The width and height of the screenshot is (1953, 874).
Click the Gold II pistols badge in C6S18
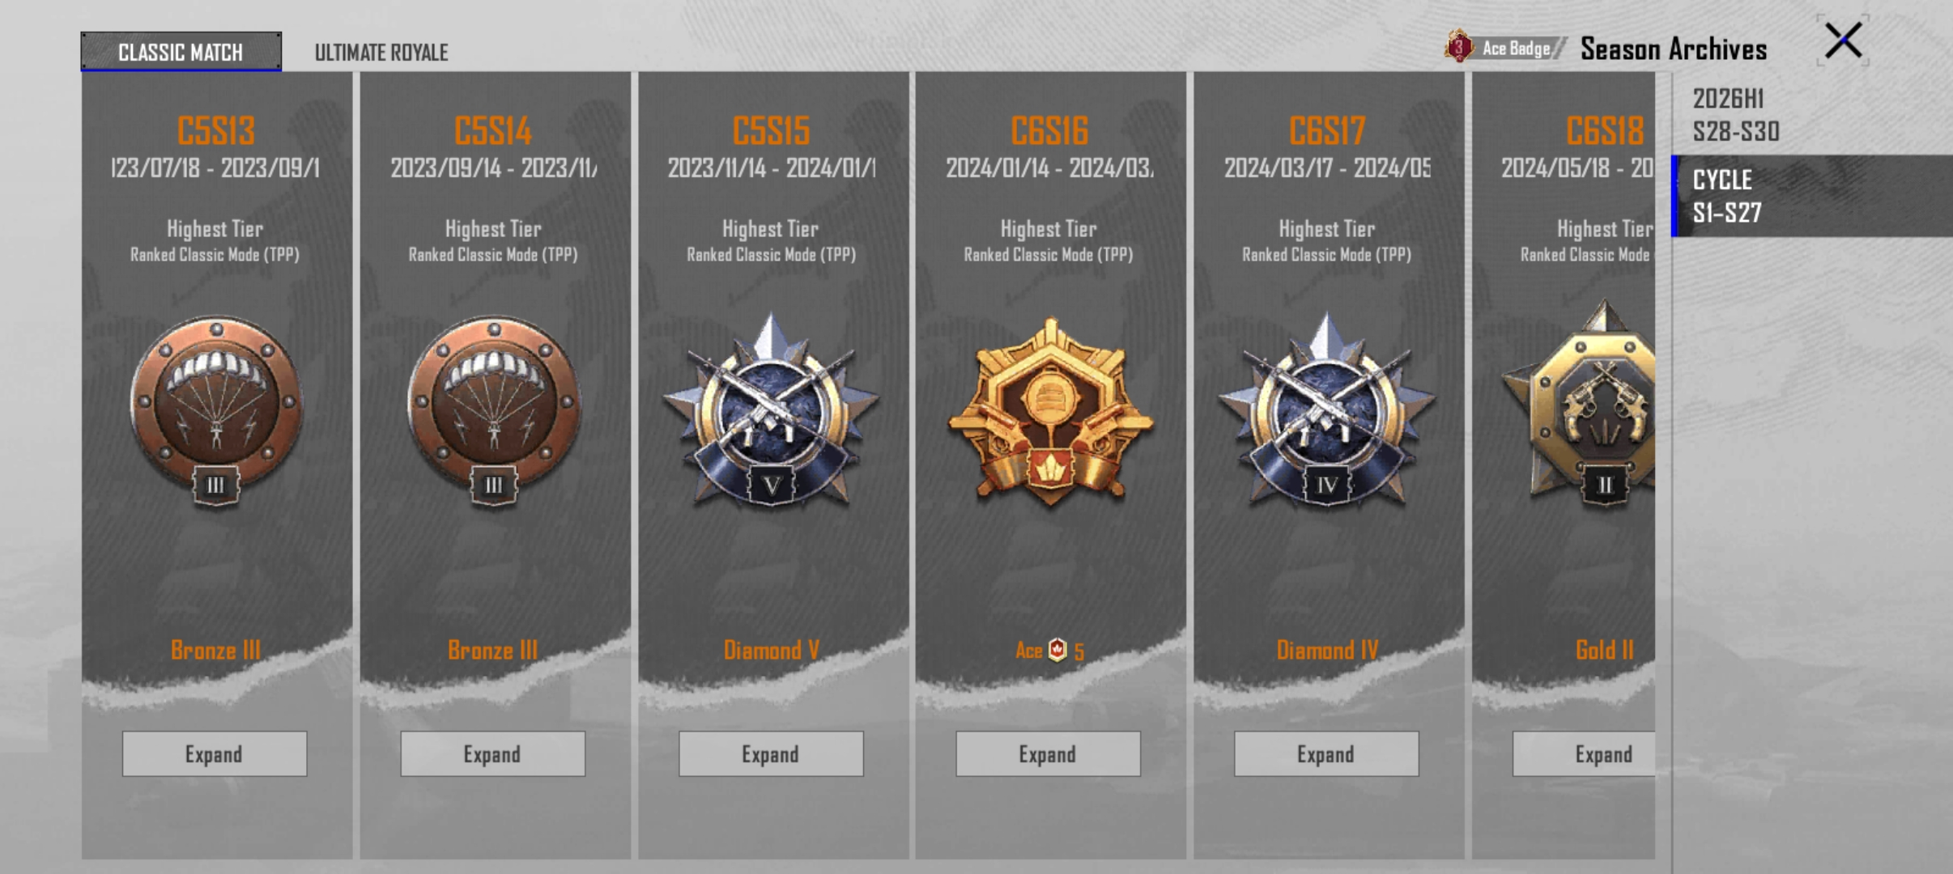click(x=1579, y=405)
